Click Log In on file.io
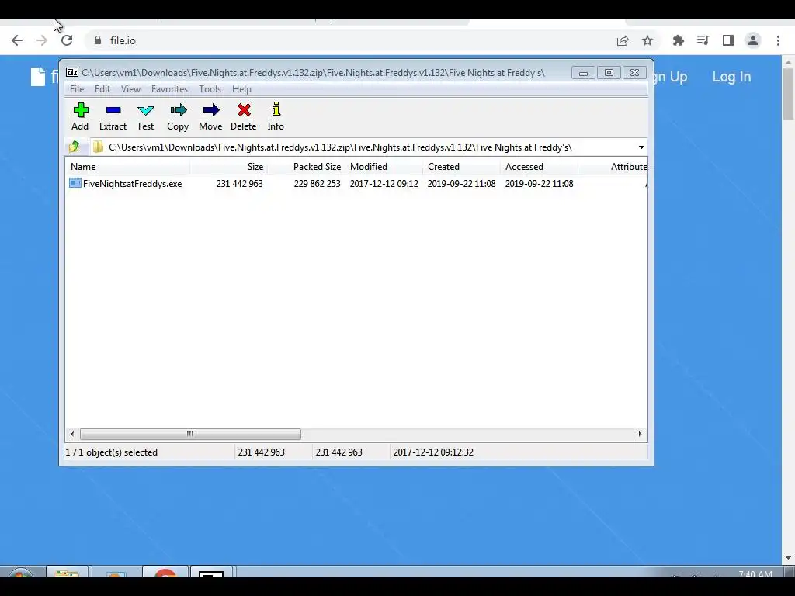 click(x=731, y=77)
